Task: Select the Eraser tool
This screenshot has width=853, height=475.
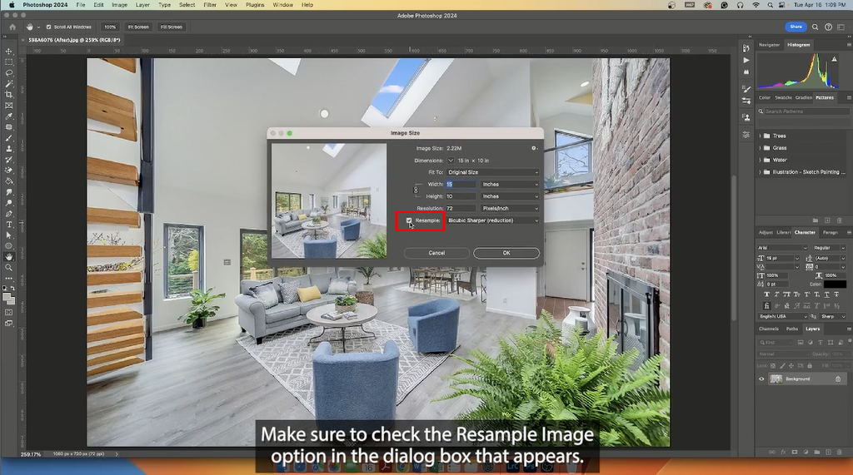Action: [8, 170]
